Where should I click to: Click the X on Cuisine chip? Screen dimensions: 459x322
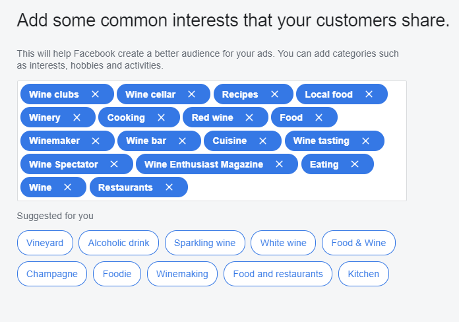(262, 141)
